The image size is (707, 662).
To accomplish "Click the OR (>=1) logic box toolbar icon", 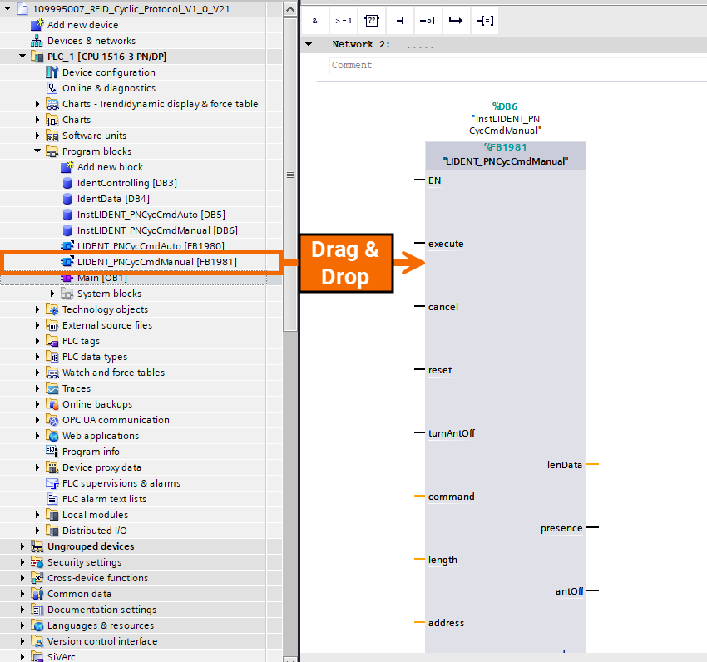I will [x=344, y=21].
